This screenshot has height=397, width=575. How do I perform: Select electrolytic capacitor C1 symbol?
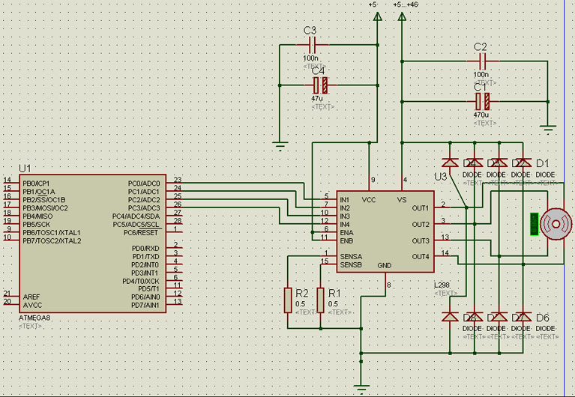click(483, 102)
